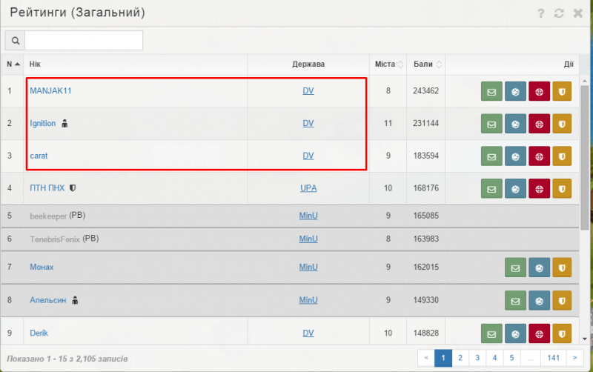Click the green envelope message button for MANJAK11

click(x=491, y=92)
